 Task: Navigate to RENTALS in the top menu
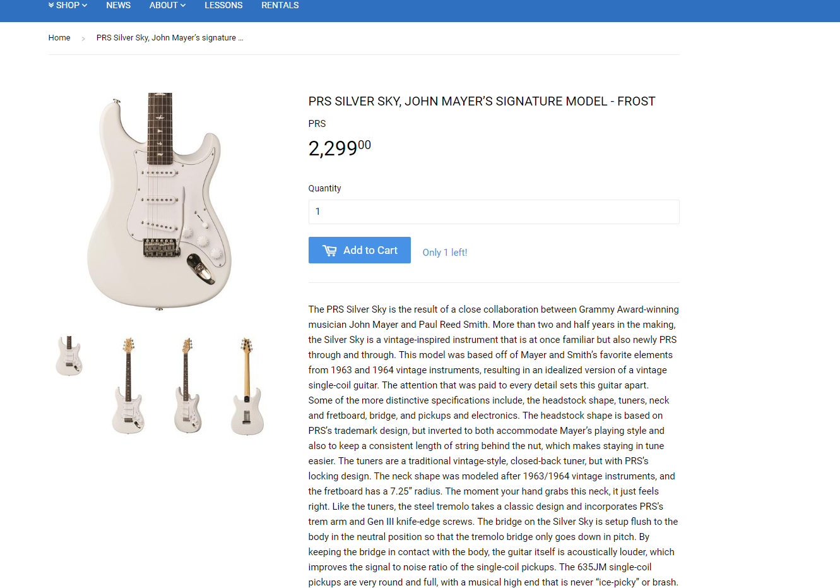click(280, 5)
